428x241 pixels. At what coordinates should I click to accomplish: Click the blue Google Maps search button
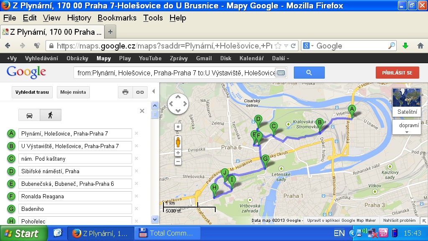click(x=309, y=73)
